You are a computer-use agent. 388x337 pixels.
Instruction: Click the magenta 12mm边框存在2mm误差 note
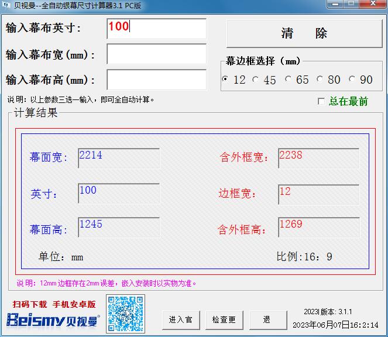(x=107, y=283)
